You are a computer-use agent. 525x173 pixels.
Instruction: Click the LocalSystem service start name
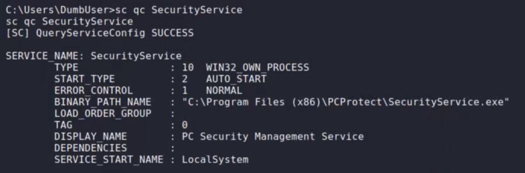click(215, 160)
